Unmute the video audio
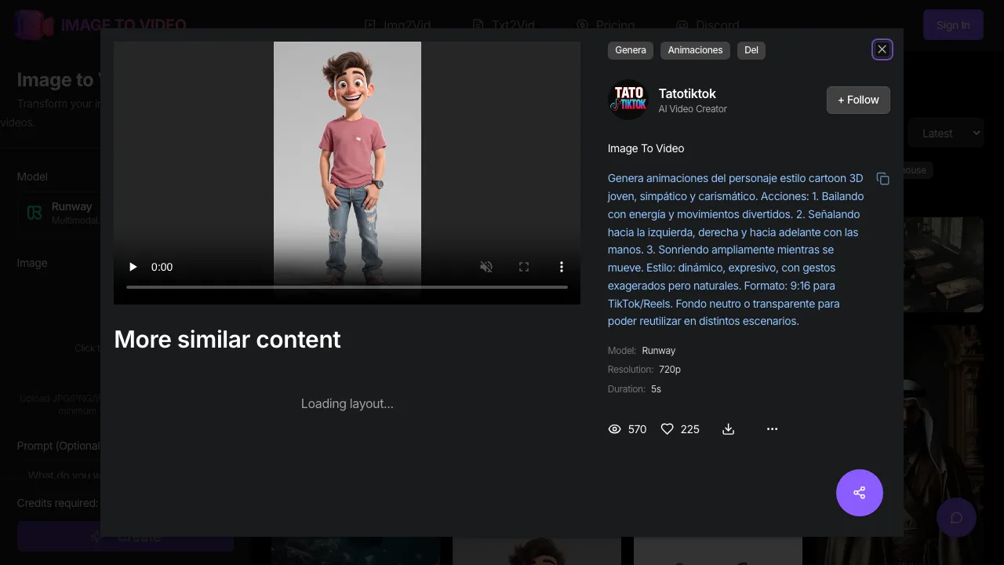This screenshot has height=565, width=1004. 486,267
